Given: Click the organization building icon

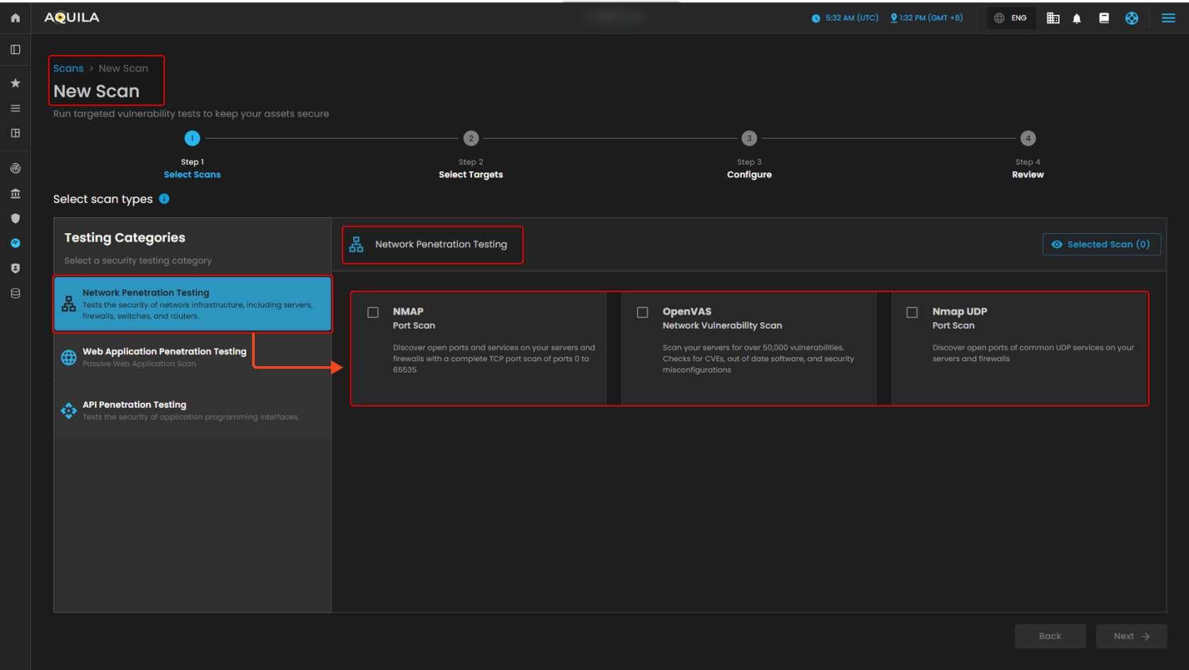Looking at the screenshot, I should [1052, 18].
